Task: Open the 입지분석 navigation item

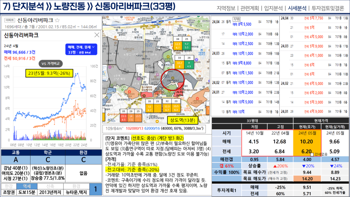Action: coord(273,8)
